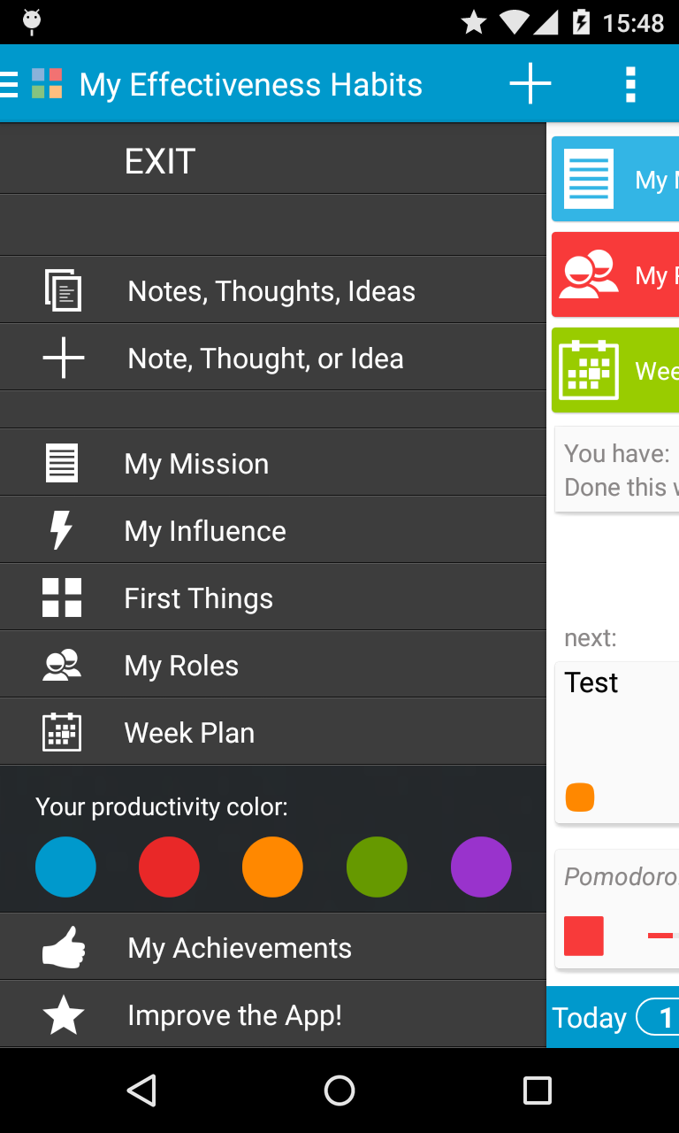Viewport: 679px width, 1133px height.
Task: Add a new Note, Thought, or Idea
Action: coord(273,358)
